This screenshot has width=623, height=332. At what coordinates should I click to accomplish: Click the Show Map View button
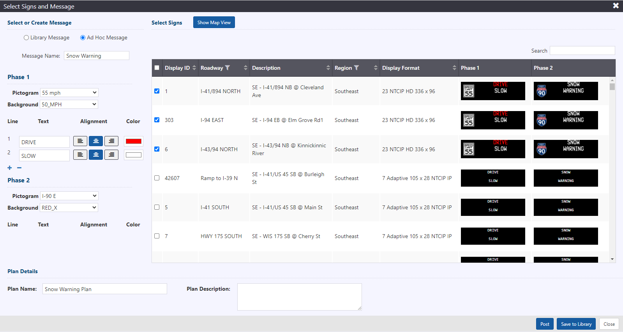click(214, 22)
